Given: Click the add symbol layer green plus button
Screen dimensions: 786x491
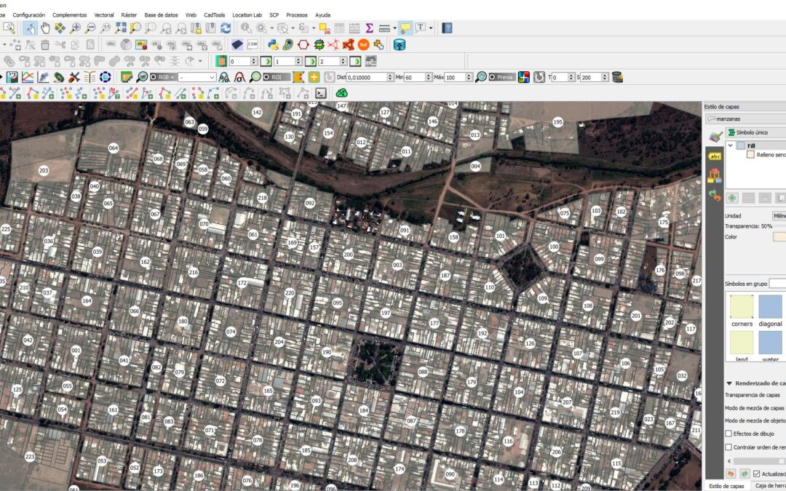Looking at the screenshot, I should click(x=732, y=198).
